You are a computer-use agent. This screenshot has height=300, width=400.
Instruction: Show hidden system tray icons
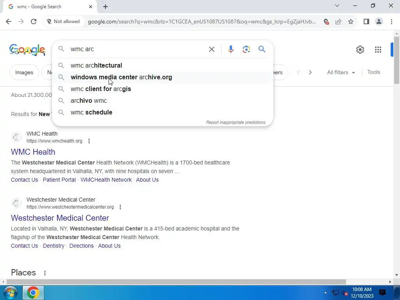coord(325,293)
